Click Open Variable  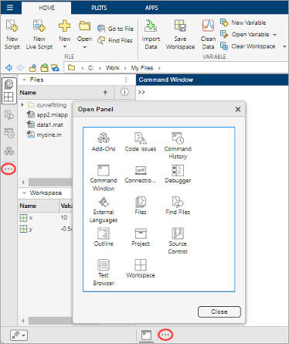pyautogui.click(x=245, y=34)
